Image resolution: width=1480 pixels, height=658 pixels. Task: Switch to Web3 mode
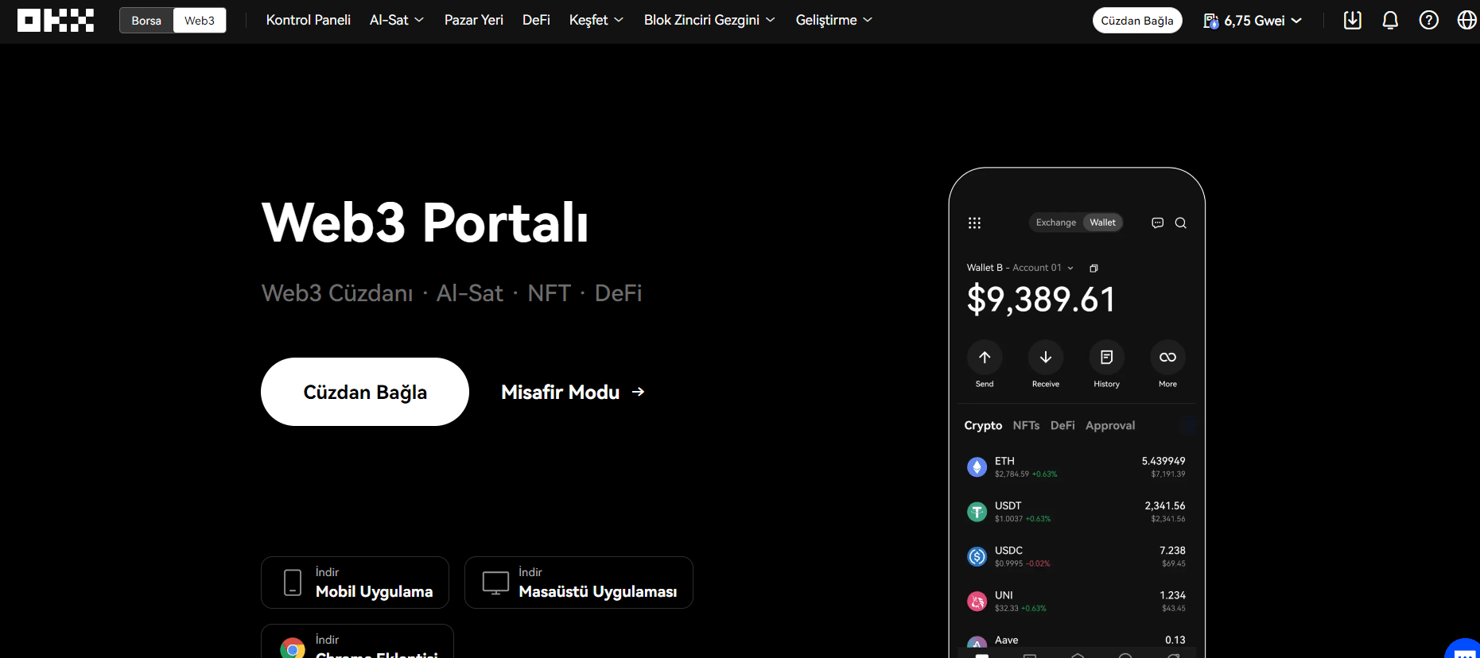[200, 21]
